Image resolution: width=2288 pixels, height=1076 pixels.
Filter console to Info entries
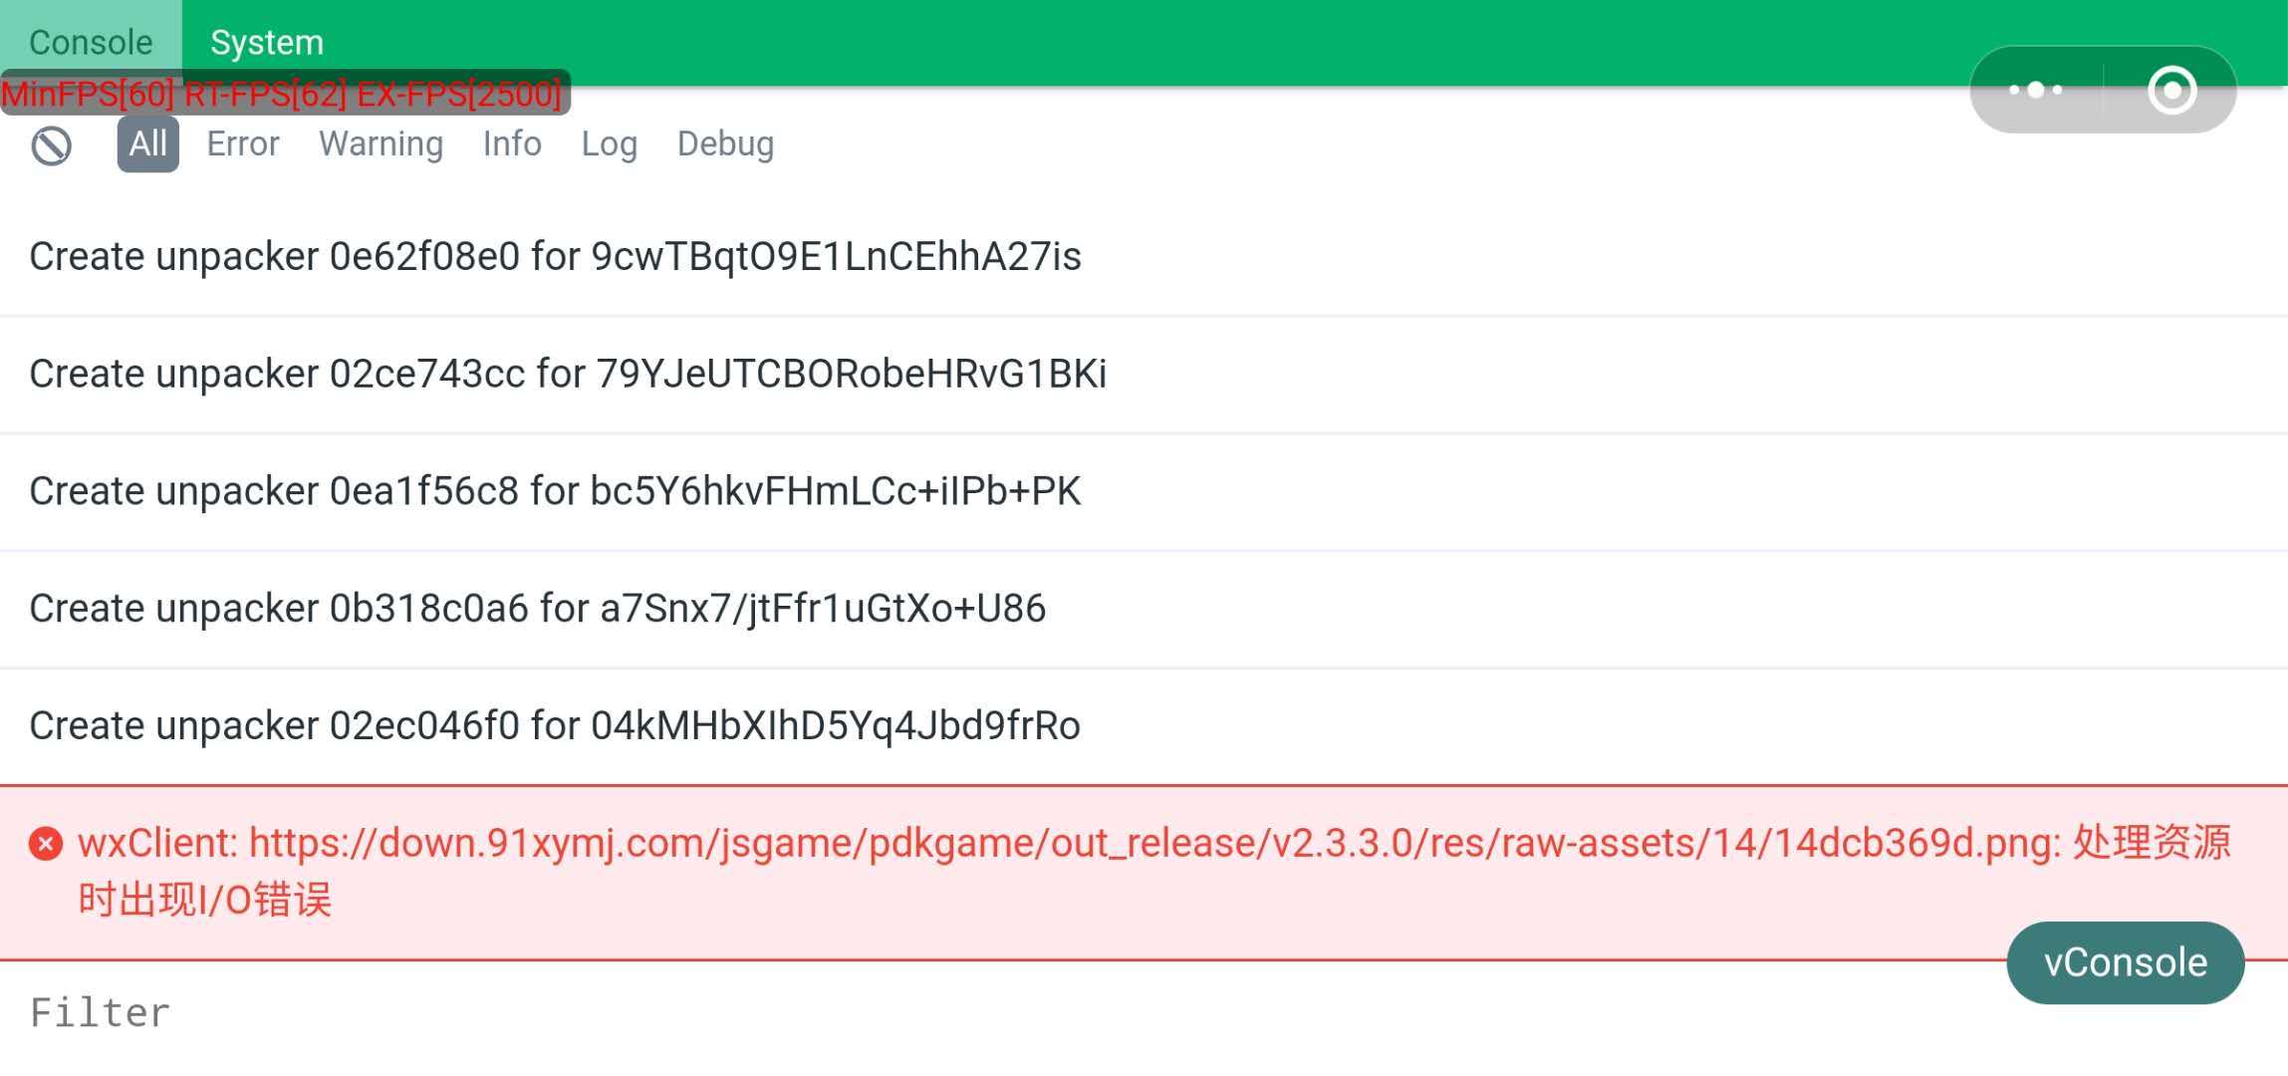click(x=512, y=144)
